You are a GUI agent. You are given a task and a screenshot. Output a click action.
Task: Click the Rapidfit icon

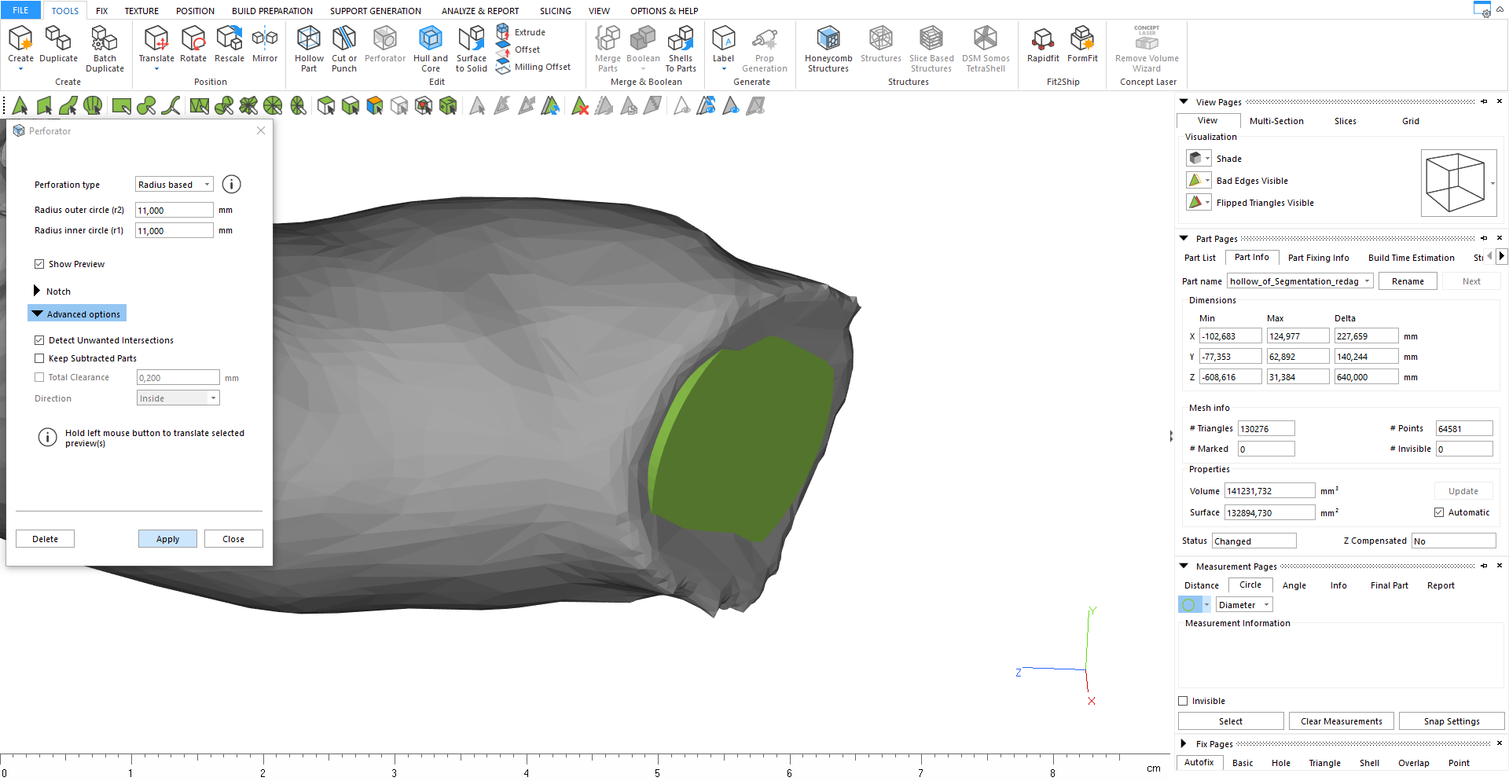(x=1043, y=38)
